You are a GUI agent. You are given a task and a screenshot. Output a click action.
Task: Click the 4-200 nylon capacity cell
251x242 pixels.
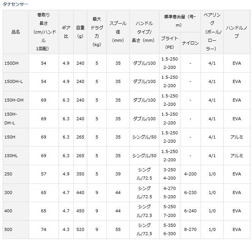[190, 174]
